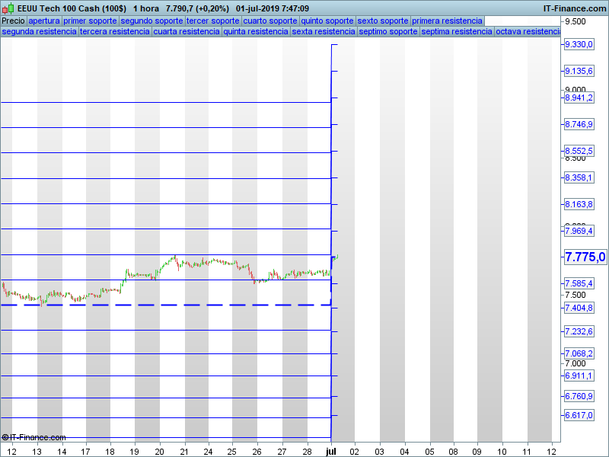Click the jul marker on time axis
The image size is (609, 457).
331,452
